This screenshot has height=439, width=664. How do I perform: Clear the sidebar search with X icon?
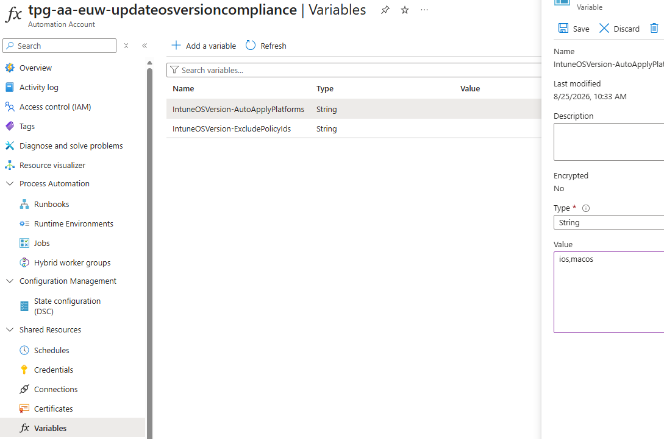(x=126, y=46)
